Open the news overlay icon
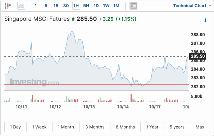The width and height of the screenshot is (214, 136). (133, 6)
